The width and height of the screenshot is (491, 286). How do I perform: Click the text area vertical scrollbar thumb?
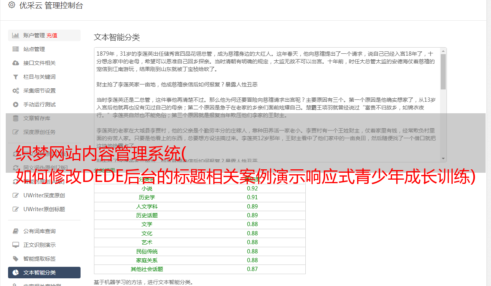click(x=443, y=72)
